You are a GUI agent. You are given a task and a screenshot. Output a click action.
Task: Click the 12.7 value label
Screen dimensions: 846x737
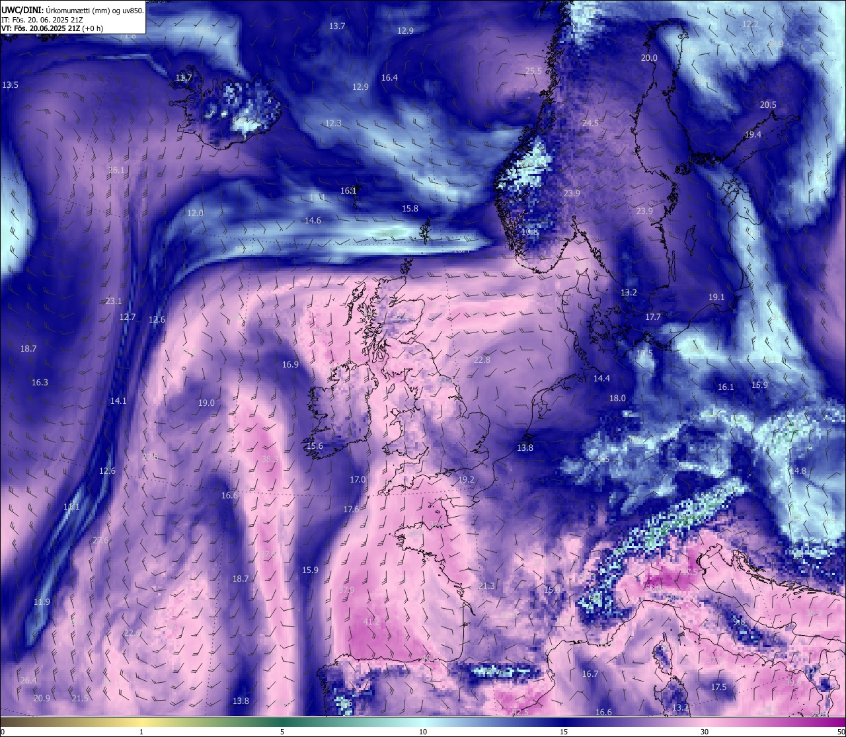click(x=127, y=317)
